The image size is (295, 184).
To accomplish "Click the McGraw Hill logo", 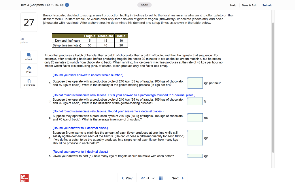I will (x=25, y=178).
